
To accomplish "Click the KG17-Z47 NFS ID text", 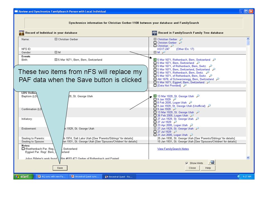I will [163, 49].
